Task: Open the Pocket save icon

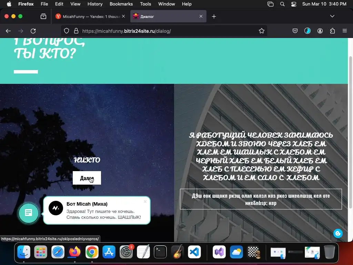Action: tap(295, 31)
